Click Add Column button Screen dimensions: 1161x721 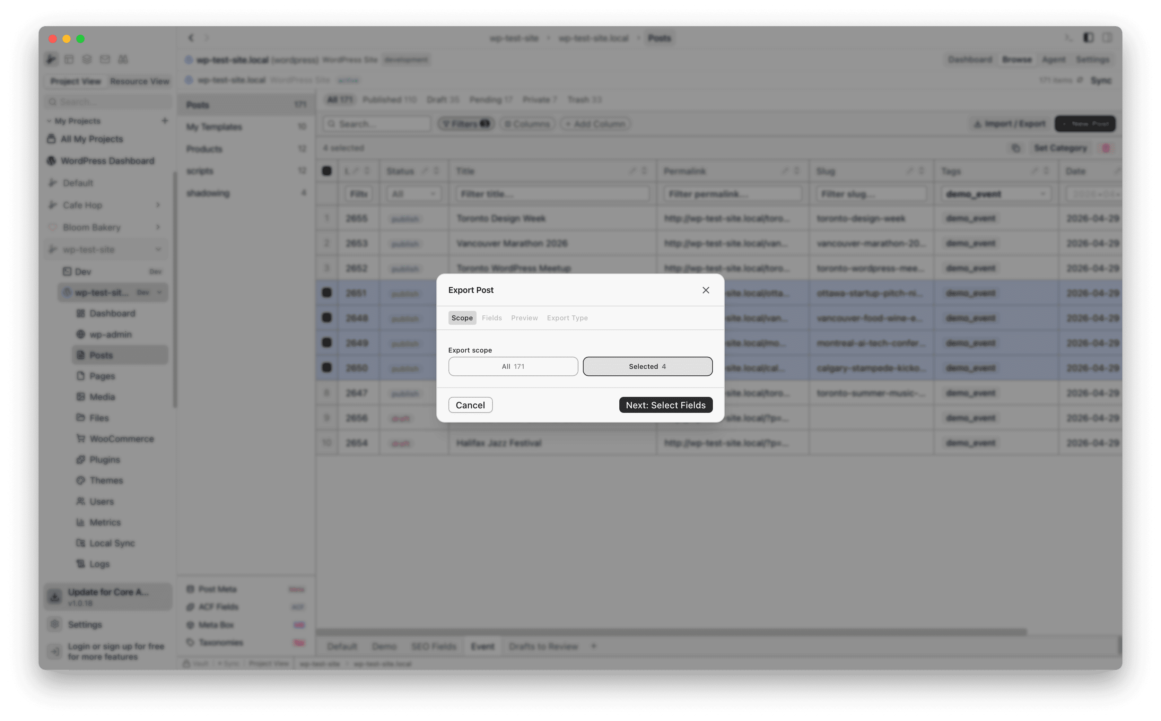pyautogui.click(x=595, y=124)
